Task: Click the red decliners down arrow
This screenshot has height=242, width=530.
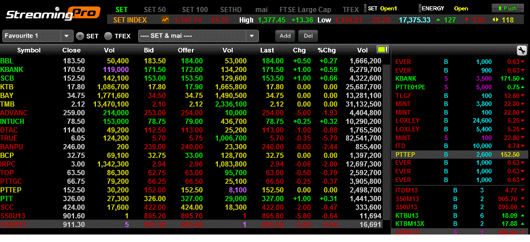Action: click(467, 20)
